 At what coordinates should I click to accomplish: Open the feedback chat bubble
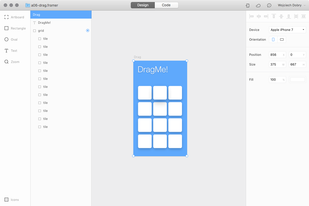269,5
